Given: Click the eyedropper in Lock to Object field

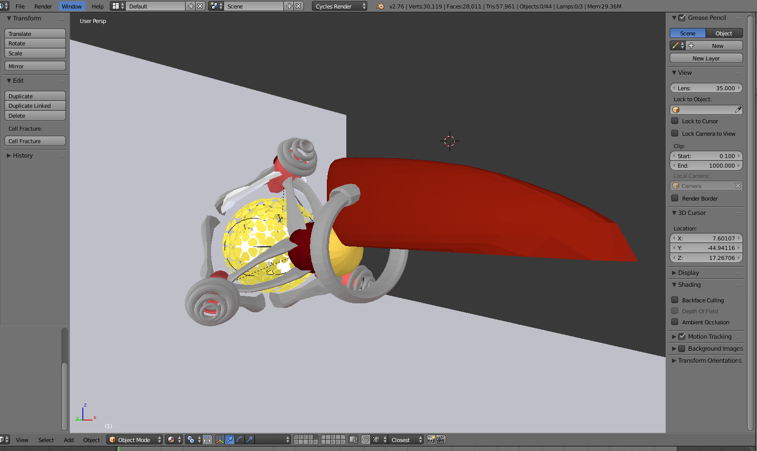Looking at the screenshot, I should [x=738, y=110].
